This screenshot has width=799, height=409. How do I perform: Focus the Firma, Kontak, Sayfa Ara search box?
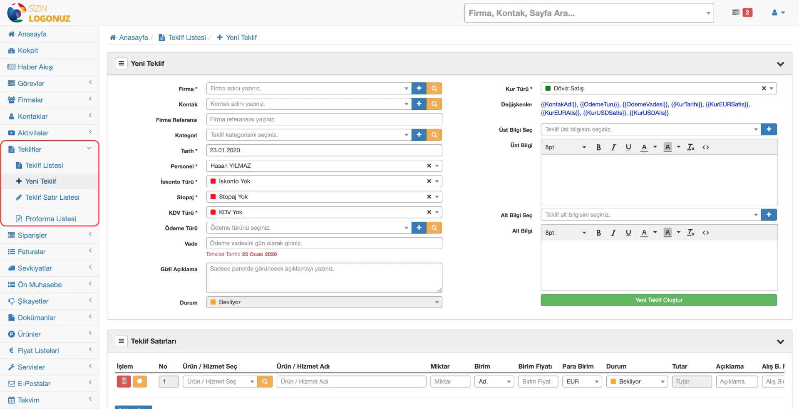tap(589, 13)
